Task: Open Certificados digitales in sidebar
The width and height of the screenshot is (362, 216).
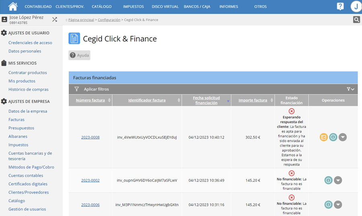Action: (28, 184)
